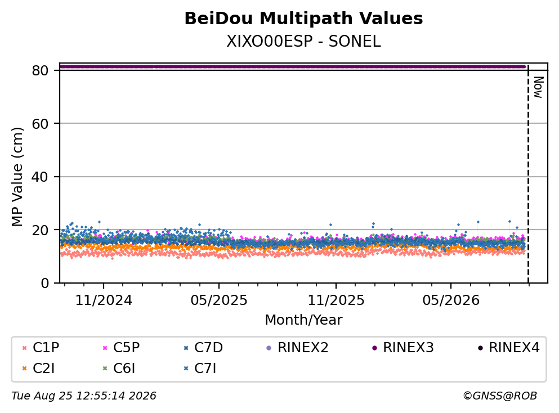Click the Month/Year axis label
559x413 pixels.
coord(304,320)
